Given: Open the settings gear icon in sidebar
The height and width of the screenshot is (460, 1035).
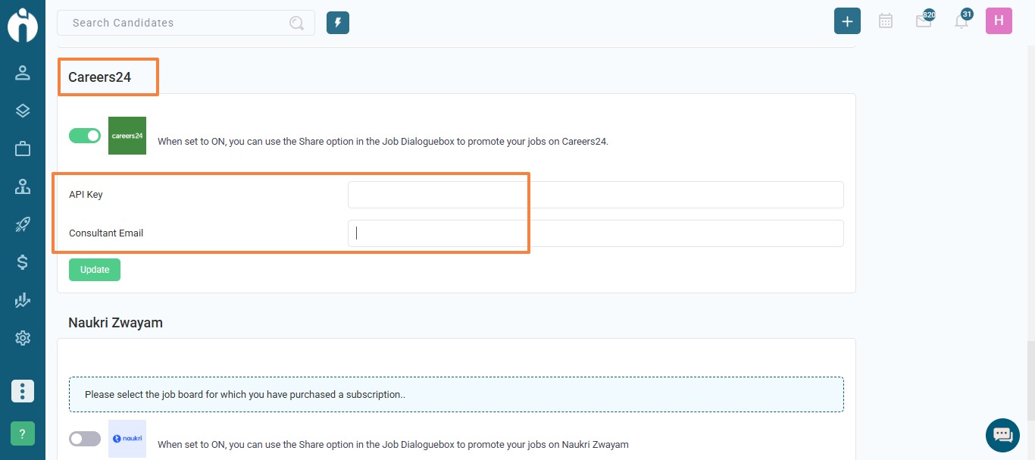Looking at the screenshot, I should 23,338.
